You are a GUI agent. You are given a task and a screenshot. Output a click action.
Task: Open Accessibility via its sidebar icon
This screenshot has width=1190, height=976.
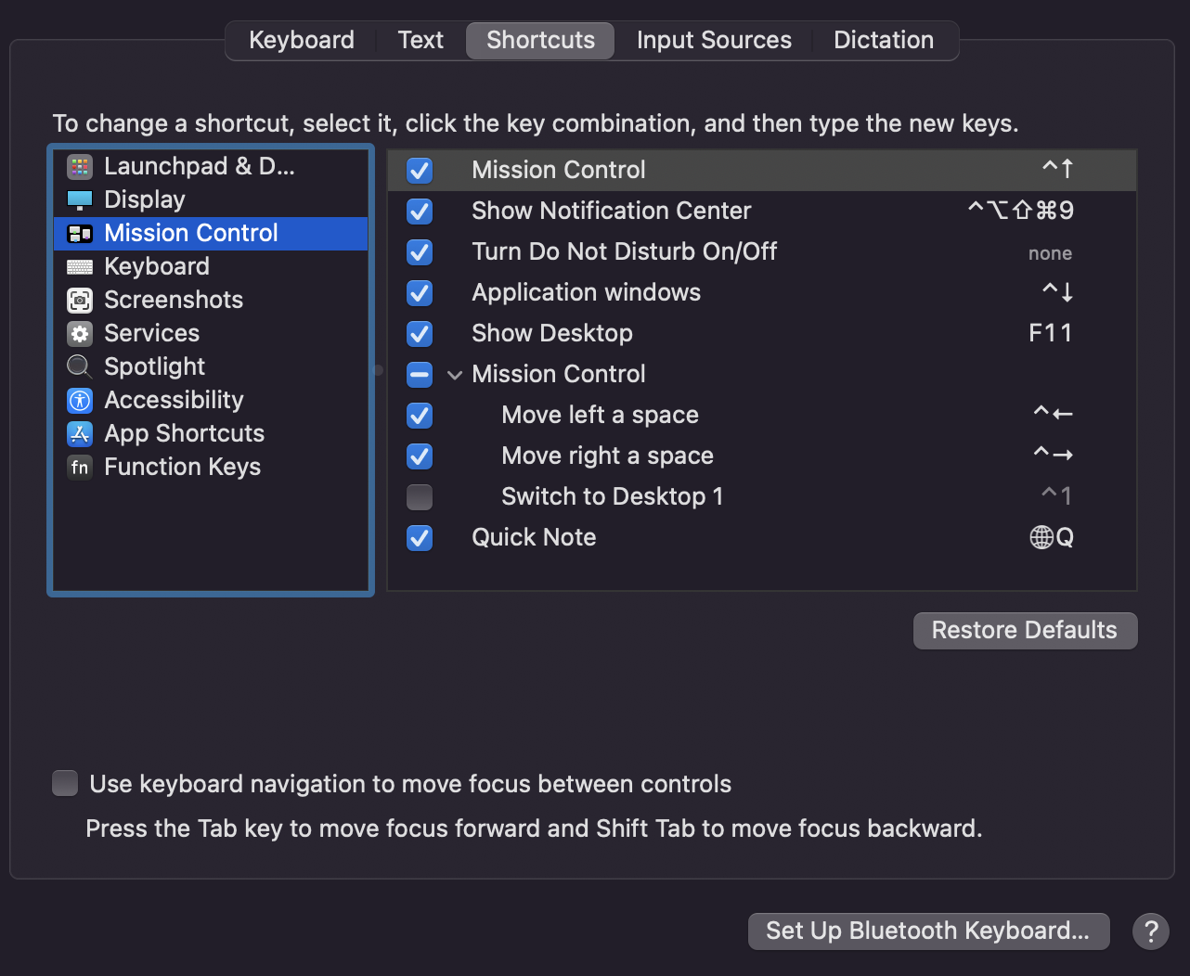coord(79,400)
